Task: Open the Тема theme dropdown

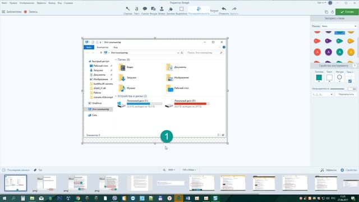Action: (x=339, y=26)
